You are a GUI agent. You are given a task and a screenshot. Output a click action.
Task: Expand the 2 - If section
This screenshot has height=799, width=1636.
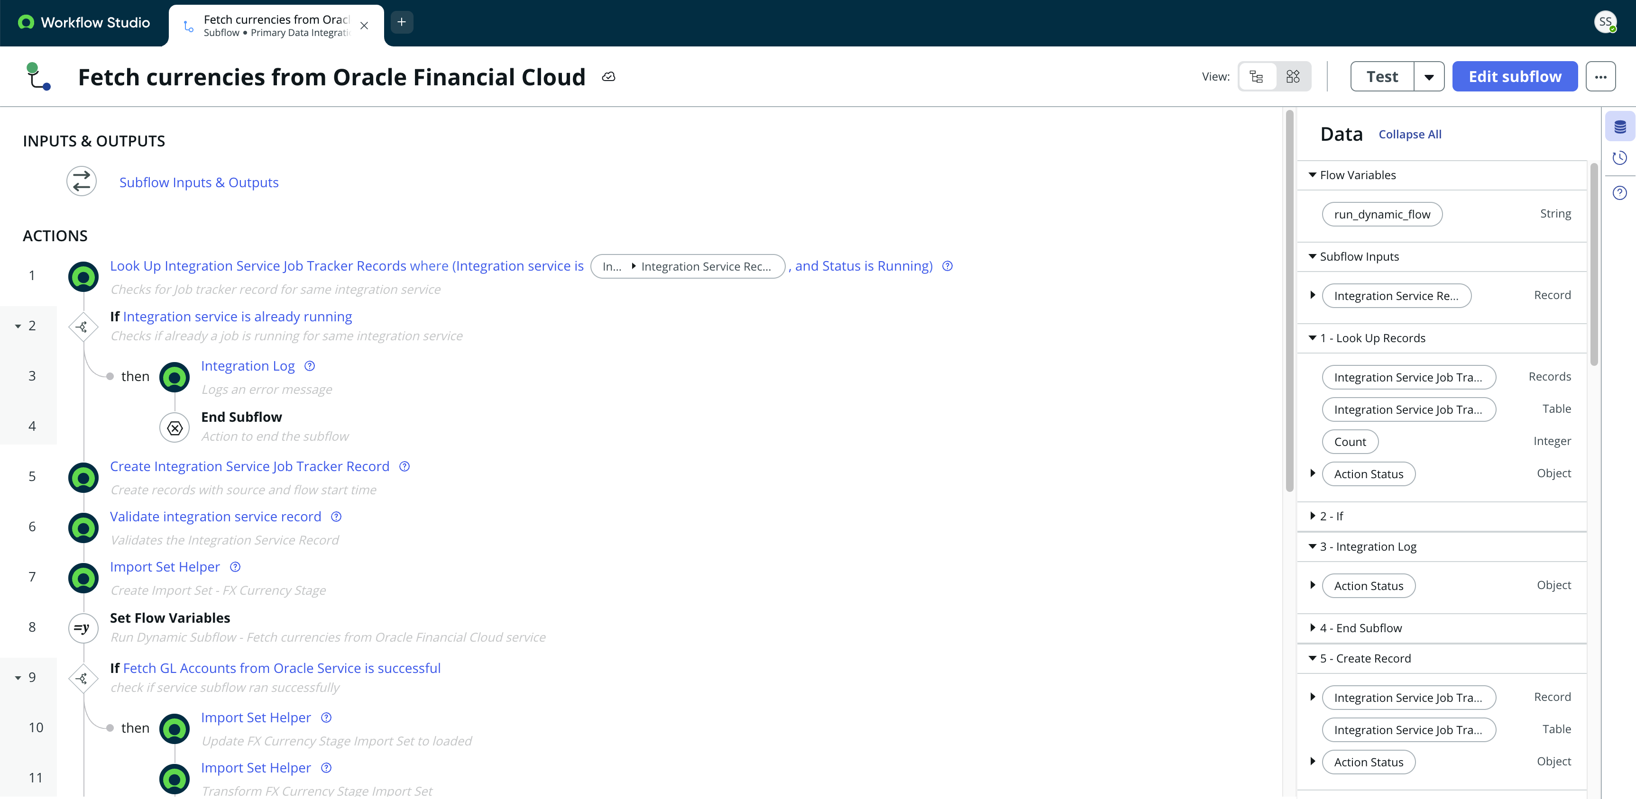(x=1313, y=516)
